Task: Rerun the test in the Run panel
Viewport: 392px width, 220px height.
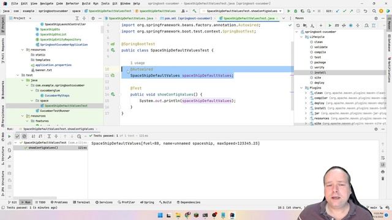Action: click(9, 136)
